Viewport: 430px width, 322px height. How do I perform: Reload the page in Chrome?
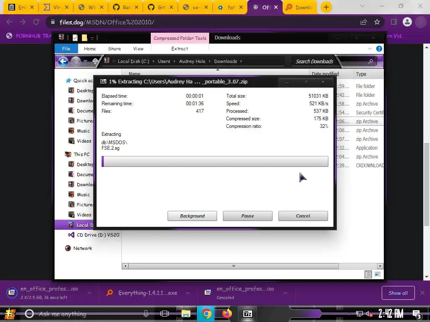36,22
